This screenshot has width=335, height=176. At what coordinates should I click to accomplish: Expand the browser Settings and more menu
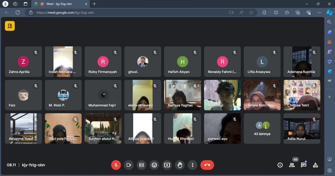(319, 13)
